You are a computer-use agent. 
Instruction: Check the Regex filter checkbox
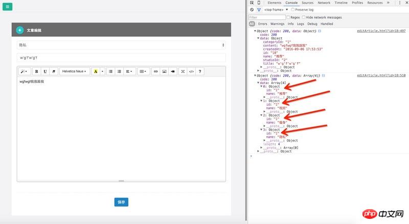[288, 17]
